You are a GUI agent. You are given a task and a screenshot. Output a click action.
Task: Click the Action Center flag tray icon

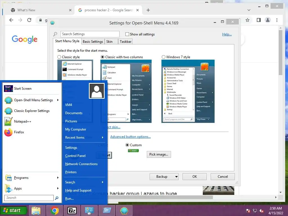tap(248, 211)
